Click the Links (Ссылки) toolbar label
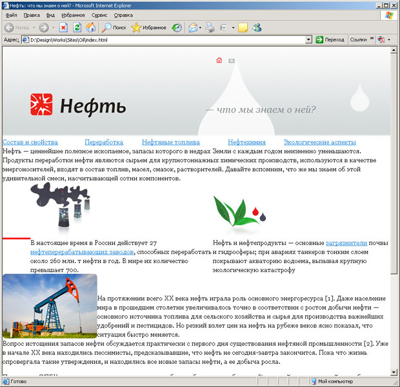Screen dimensions: 400x387 [358, 39]
